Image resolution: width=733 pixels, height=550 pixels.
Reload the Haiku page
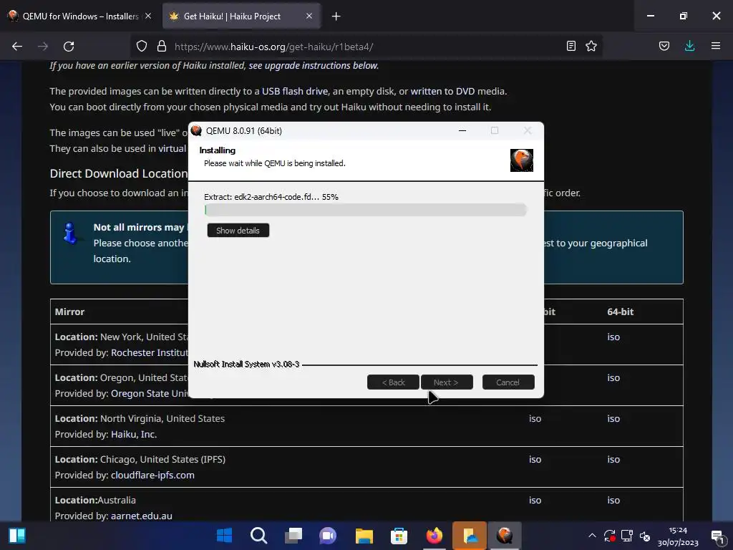(69, 47)
